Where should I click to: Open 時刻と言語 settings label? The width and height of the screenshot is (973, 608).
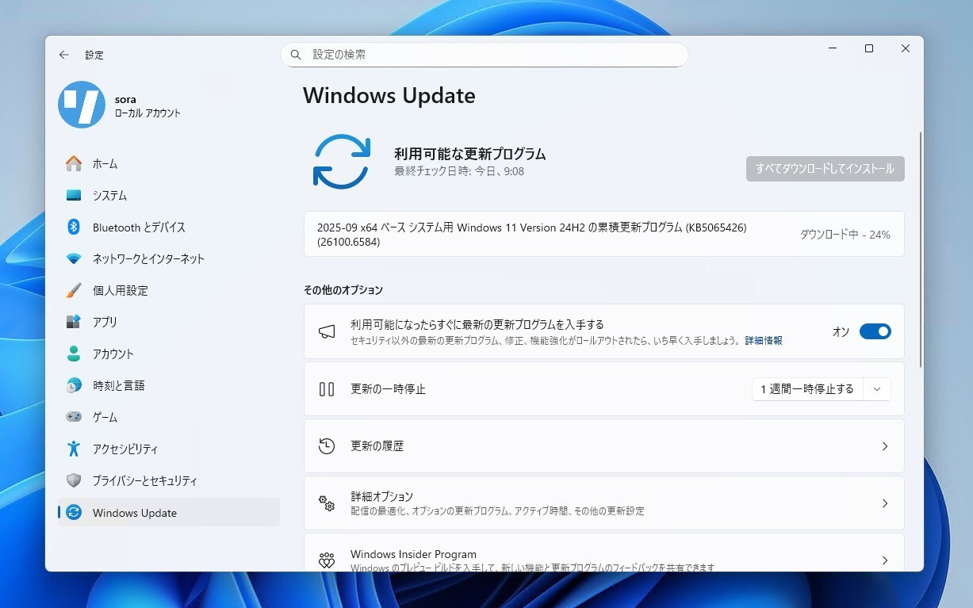click(119, 385)
